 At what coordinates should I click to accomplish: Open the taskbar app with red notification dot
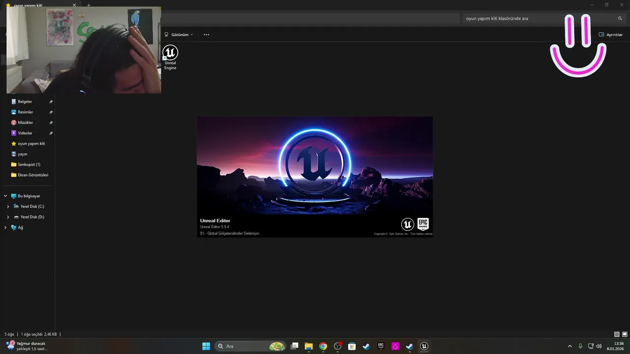338,346
